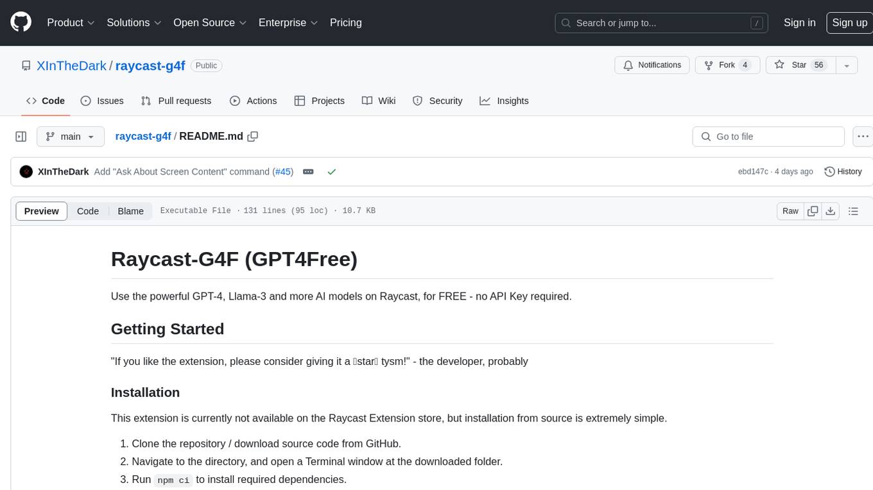Switch to the Insights tab
Image resolution: width=873 pixels, height=490 pixels.
coord(504,101)
